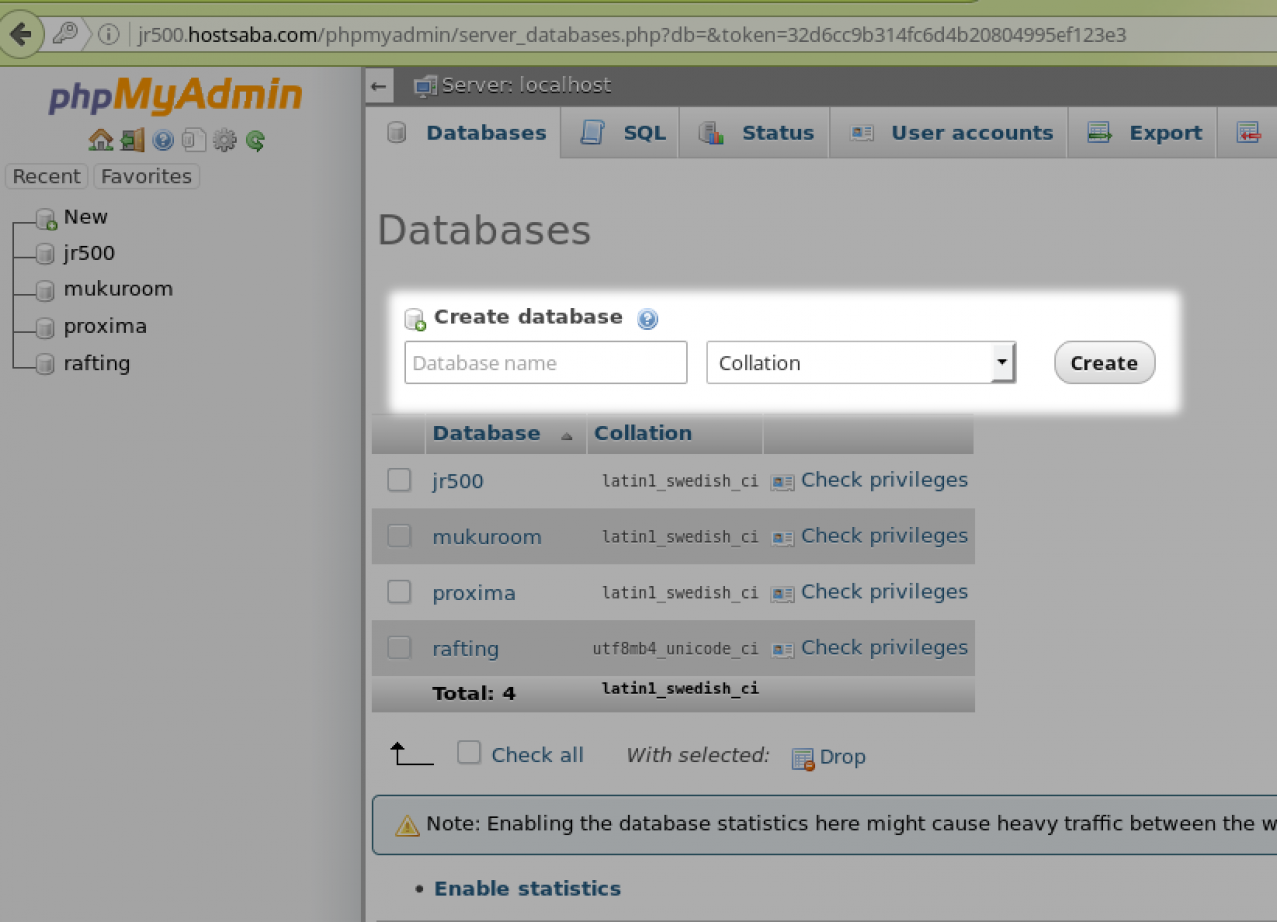Click the log out door icon
1277x922 pixels.
132,140
